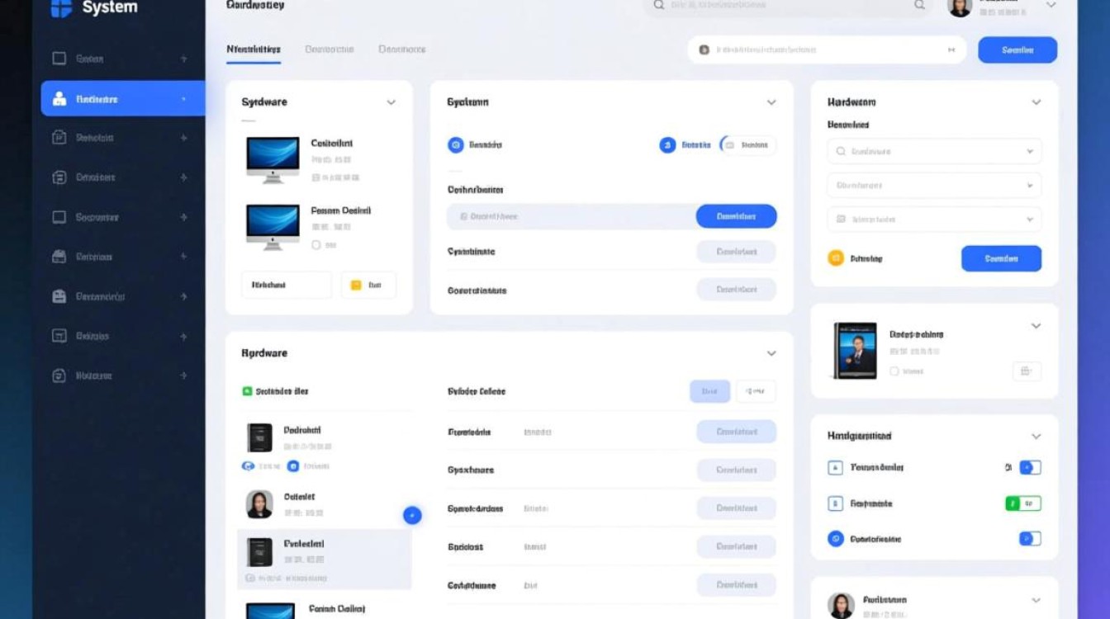
Task: Click the blue button at the bottom of the Hardware filter card
Action: (x=1001, y=258)
